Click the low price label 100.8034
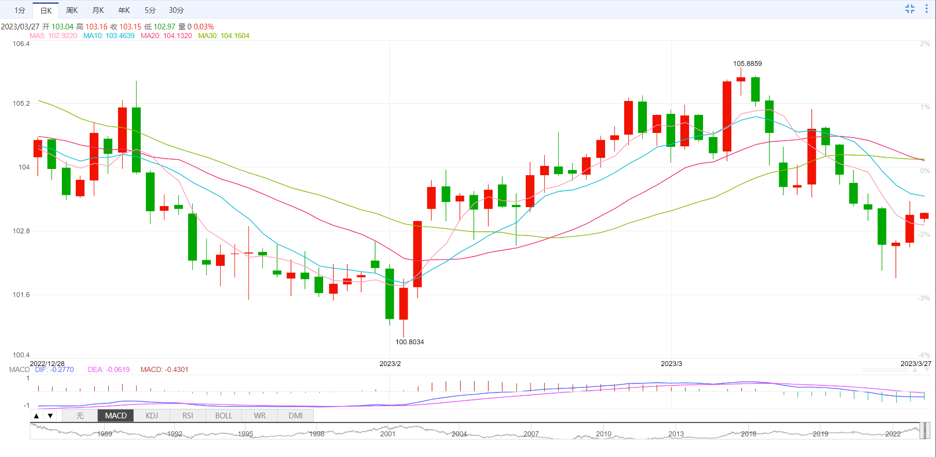The width and height of the screenshot is (936, 457). 410,342
